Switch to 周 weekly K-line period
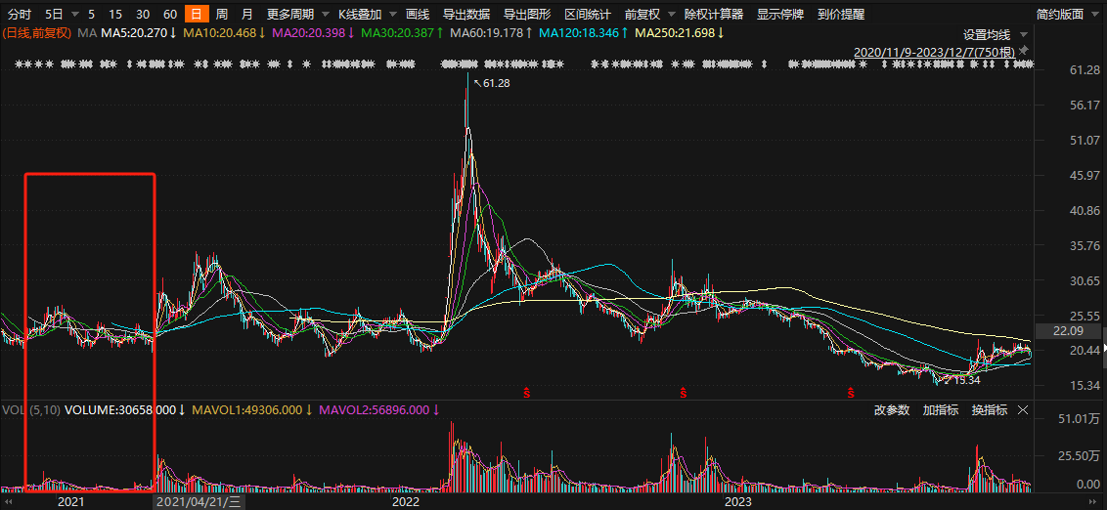This screenshot has width=1107, height=510. pyautogui.click(x=222, y=15)
